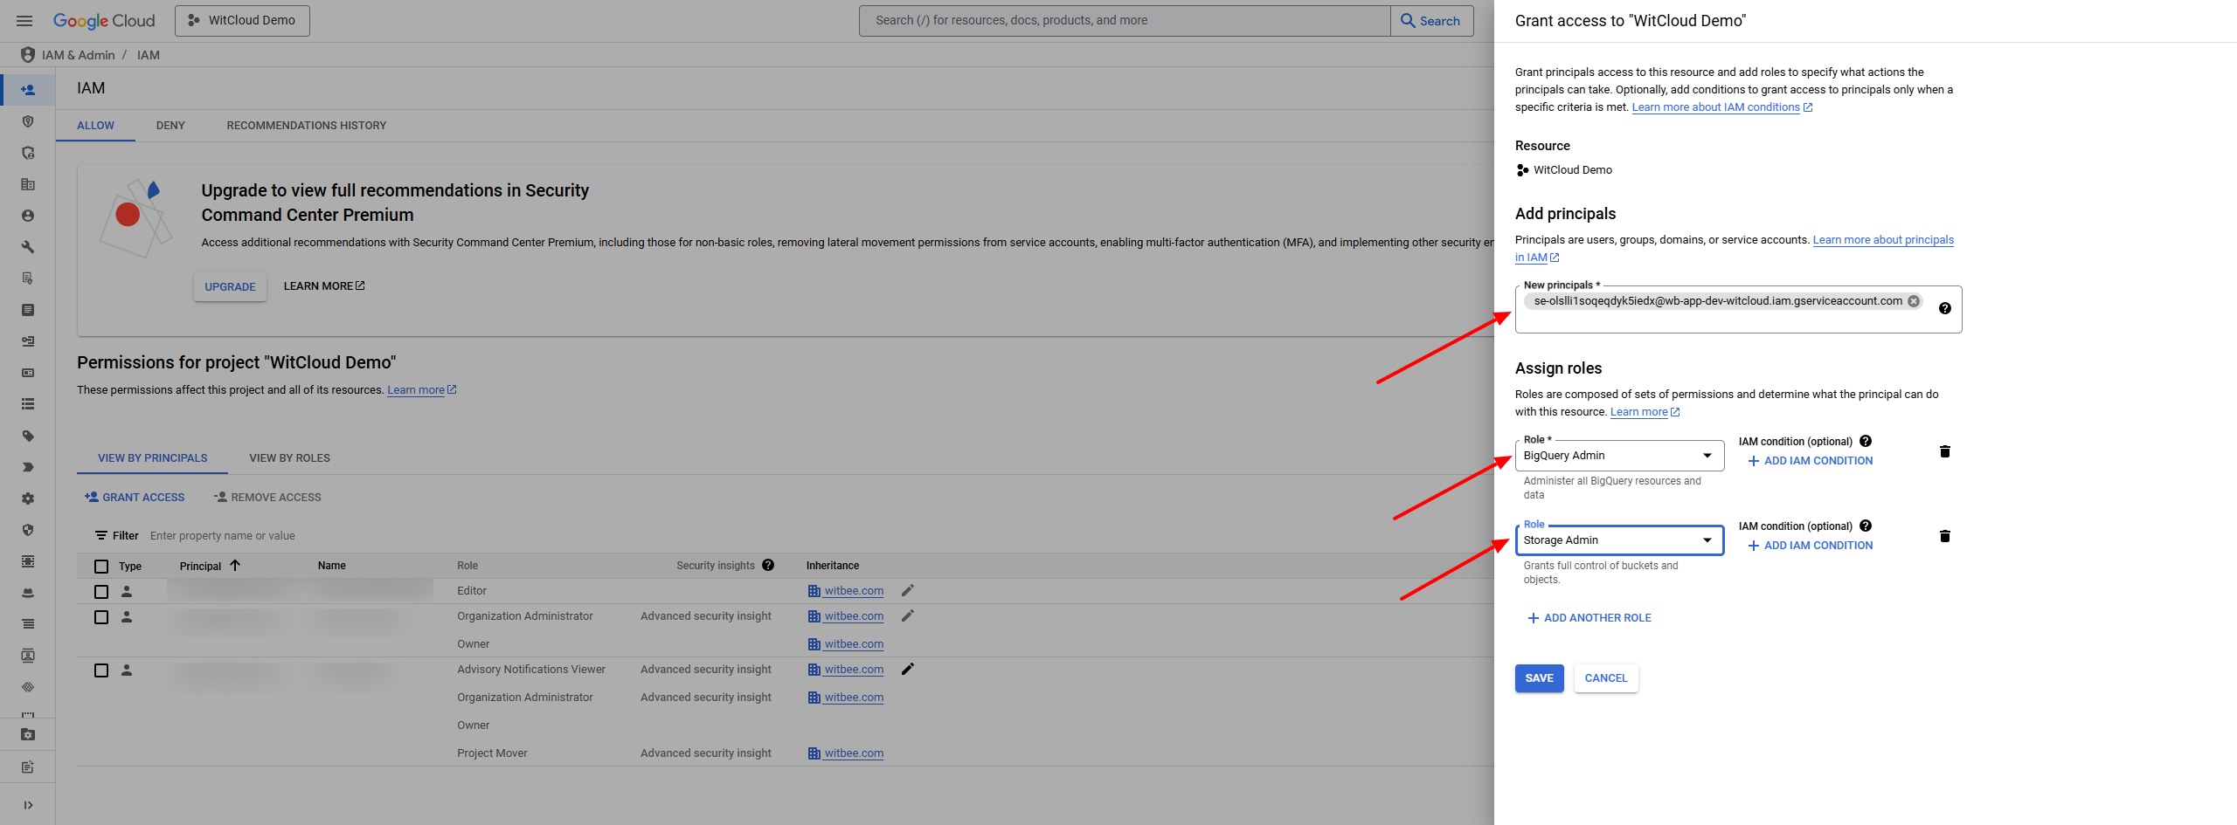Click the UPGRADE button
2237x825 pixels.
230,286
